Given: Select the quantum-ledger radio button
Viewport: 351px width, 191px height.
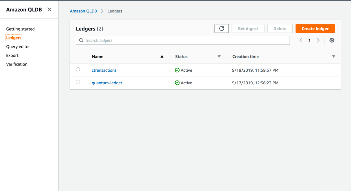Looking at the screenshot, I should coord(78,82).
